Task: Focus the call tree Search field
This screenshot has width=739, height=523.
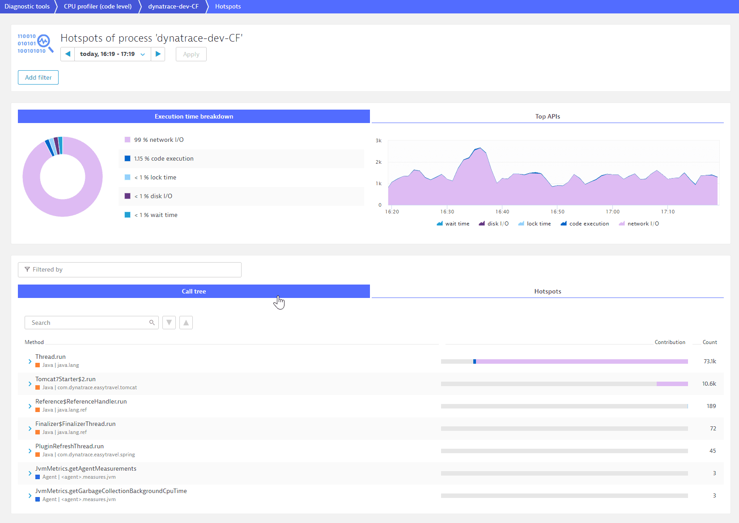Action: (92, 323)
